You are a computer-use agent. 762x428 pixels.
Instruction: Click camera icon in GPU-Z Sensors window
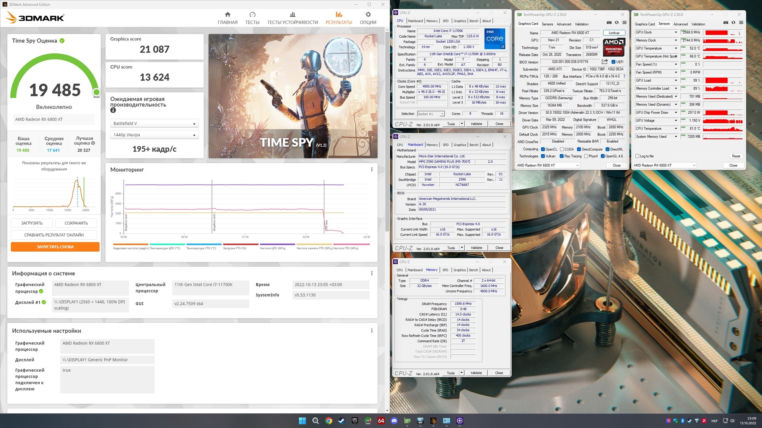pyautogui.click(x=725, y=23)
